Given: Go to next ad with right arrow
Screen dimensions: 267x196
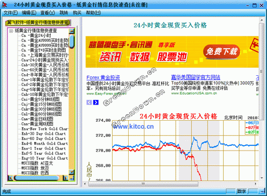Looking at the screenshot, I should (x=96, y=102).
